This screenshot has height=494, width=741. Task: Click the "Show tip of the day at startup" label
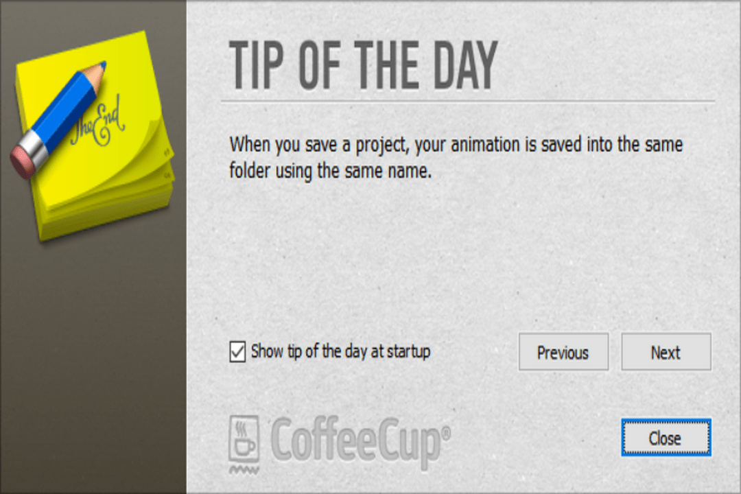[340, 352]
